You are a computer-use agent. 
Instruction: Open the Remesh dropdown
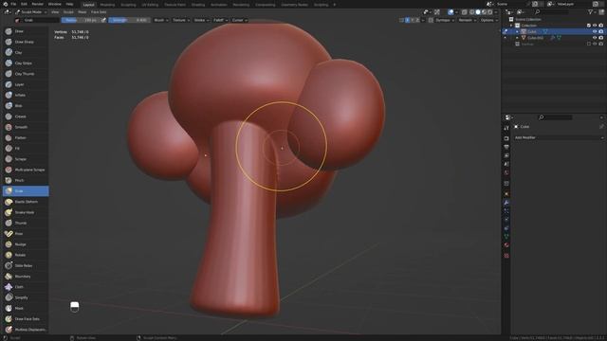pyautogui.click(x=467, y=20)
